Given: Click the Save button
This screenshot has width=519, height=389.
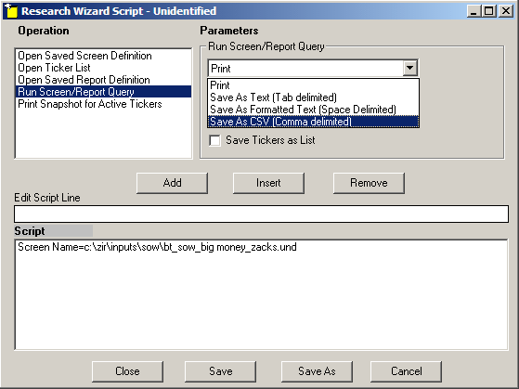Looking at the screenshot, I should [220, 371].
